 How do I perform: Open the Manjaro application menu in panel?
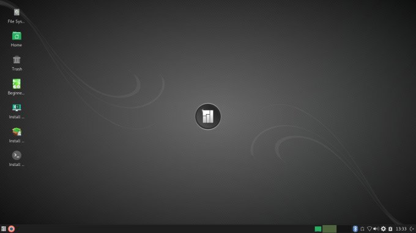pos(4,229)
